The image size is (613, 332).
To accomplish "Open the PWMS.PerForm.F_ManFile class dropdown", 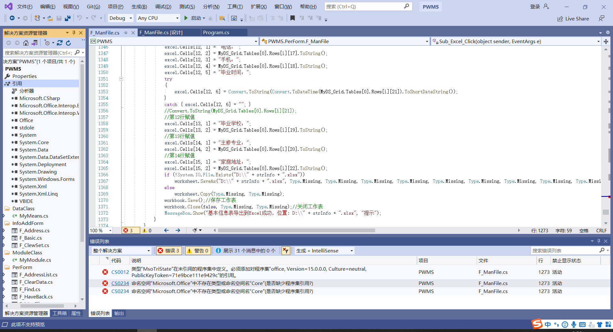I will 345,41.
